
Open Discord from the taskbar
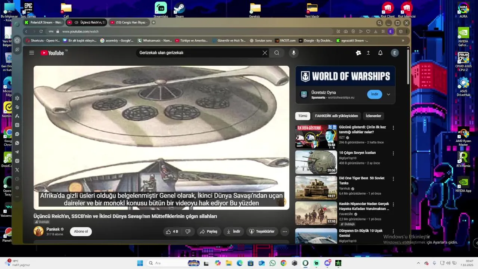328,263
